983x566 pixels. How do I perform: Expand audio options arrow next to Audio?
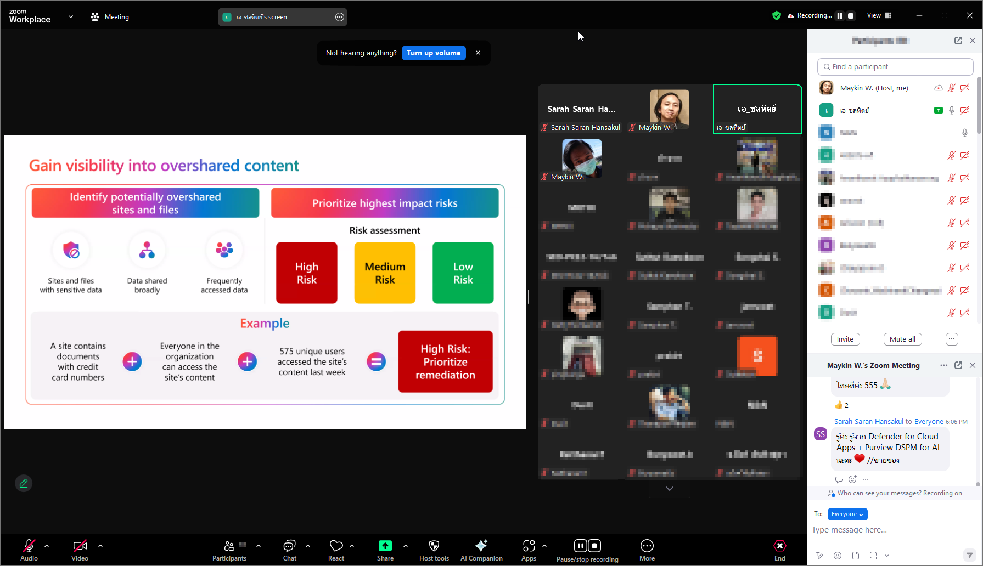pyautogui.click(x=47, y=546)
